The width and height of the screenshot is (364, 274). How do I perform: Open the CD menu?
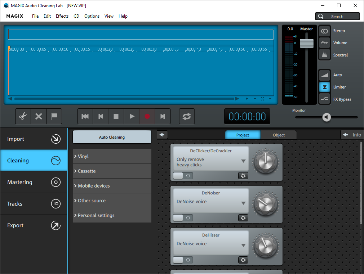point(76,16)
